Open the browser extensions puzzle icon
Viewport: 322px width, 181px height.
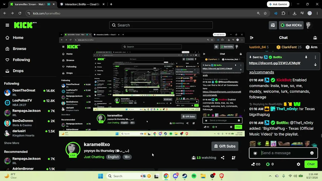(284, 13)
